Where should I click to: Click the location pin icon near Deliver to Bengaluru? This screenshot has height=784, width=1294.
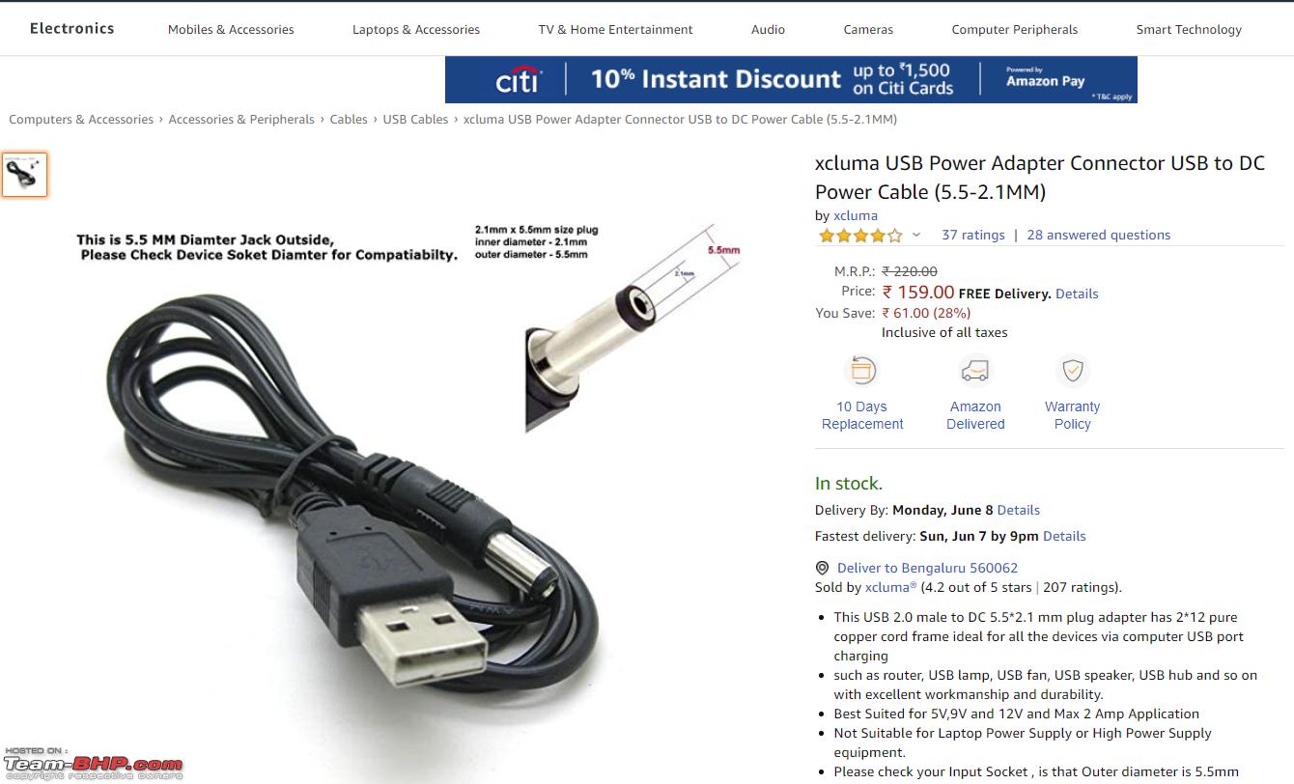point(822,568)
